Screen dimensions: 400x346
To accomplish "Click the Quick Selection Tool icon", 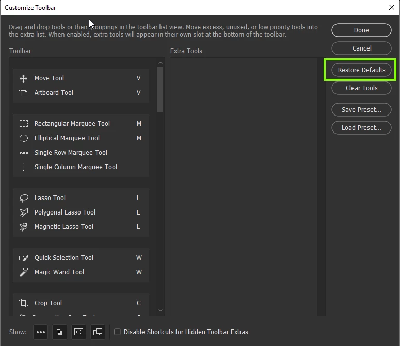I will click(24, 258).
